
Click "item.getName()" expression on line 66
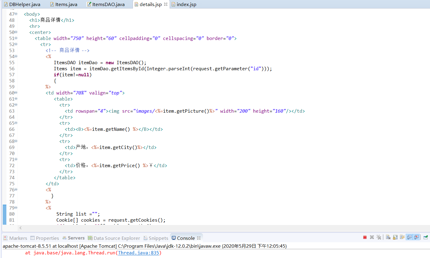coord(111,129)
